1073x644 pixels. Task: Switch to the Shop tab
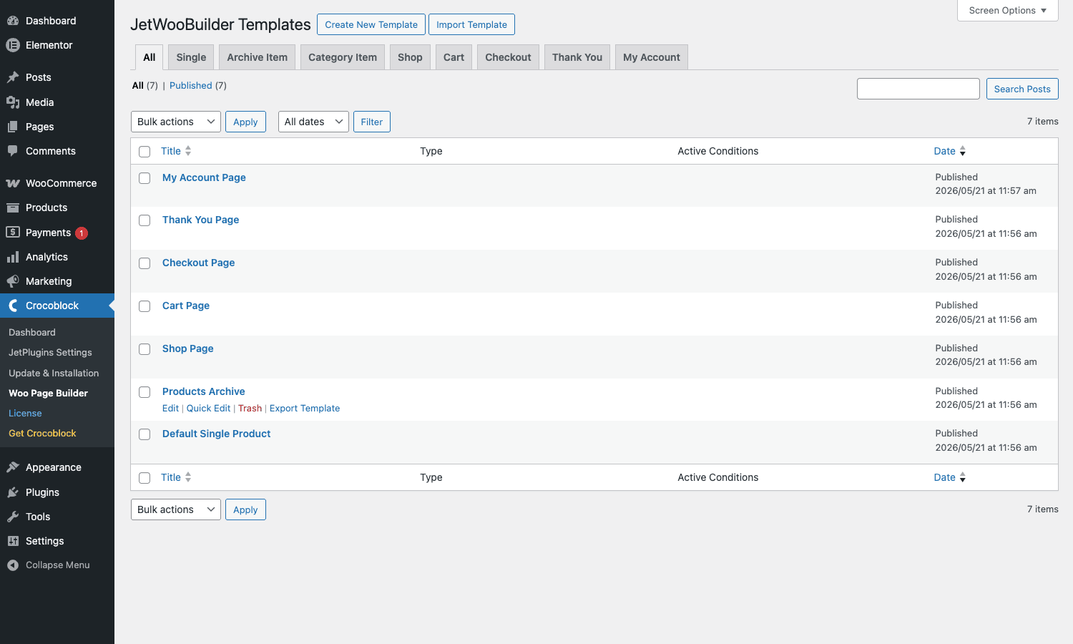410,57
